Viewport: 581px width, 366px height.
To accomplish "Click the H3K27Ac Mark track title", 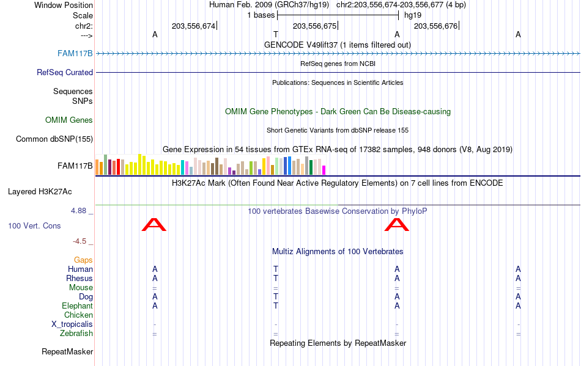I will pyautogui.click(x=338, y=183).
